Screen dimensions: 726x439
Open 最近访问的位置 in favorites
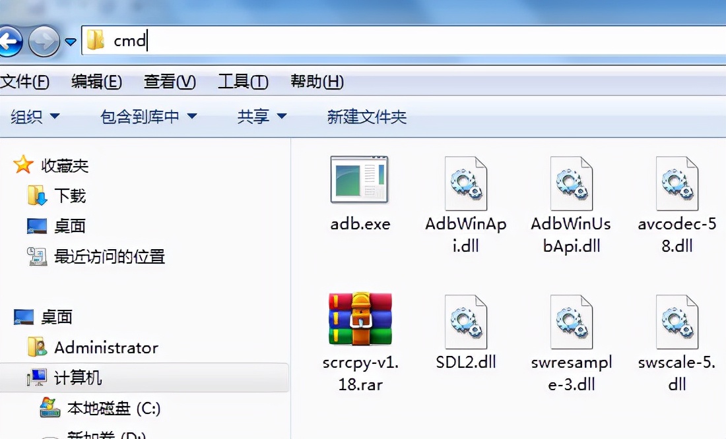pyautogui.click(x=110, y=256)
